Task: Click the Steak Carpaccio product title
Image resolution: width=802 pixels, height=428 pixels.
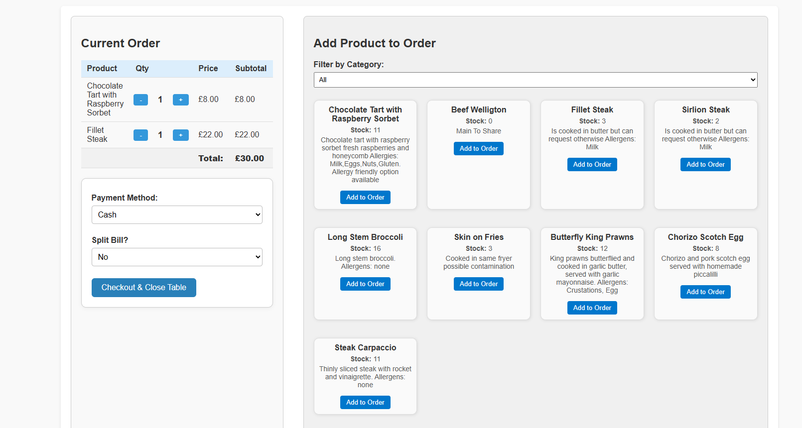Action: pos(365,348)
